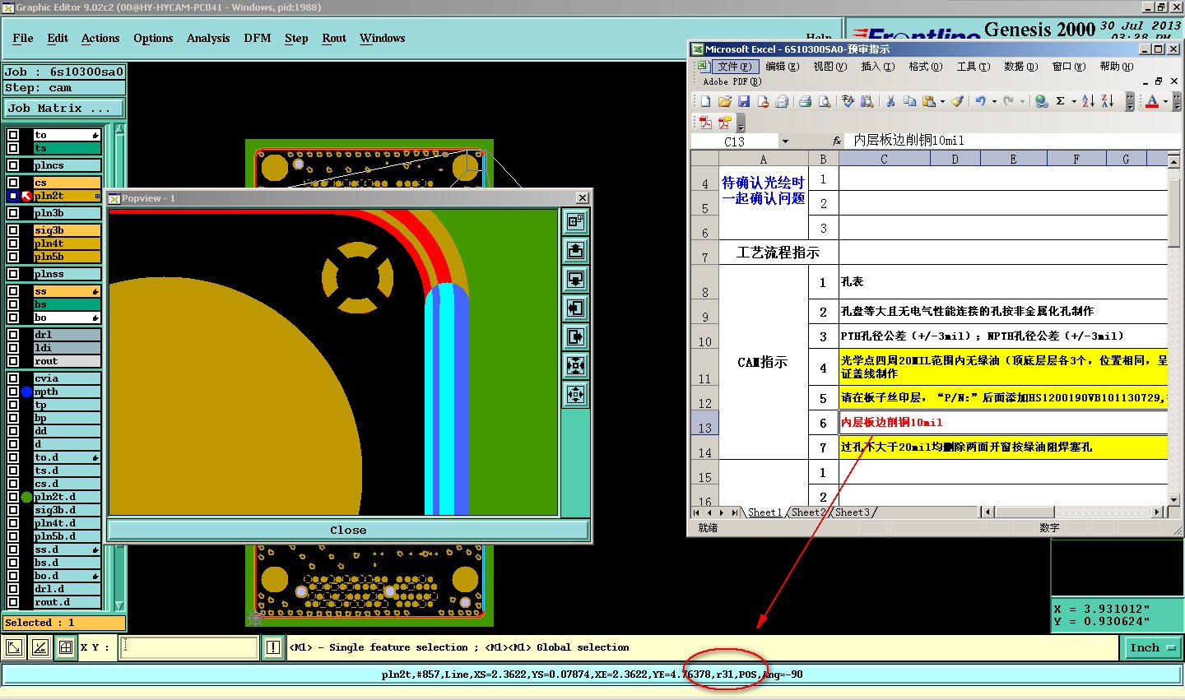1185x700 pixels.
Task: Toggle the checkbox for layer rout
Action: tap(13, 361)
